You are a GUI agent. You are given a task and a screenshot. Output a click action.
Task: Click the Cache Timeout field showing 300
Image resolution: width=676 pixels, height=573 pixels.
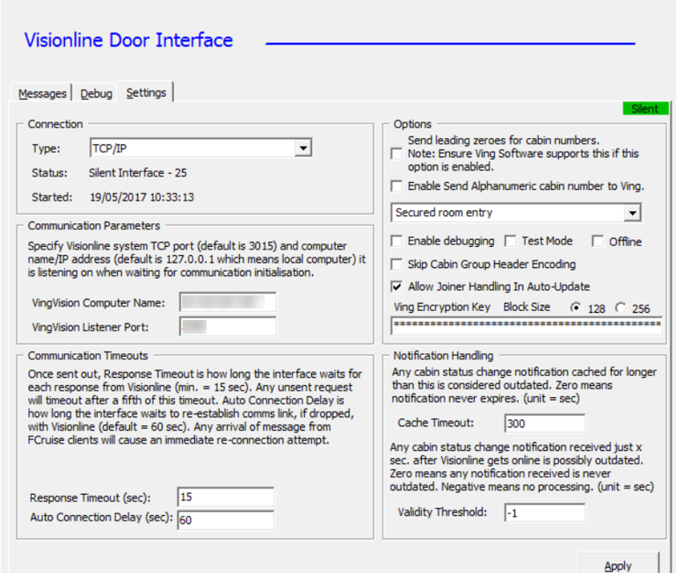pos(544,424)
